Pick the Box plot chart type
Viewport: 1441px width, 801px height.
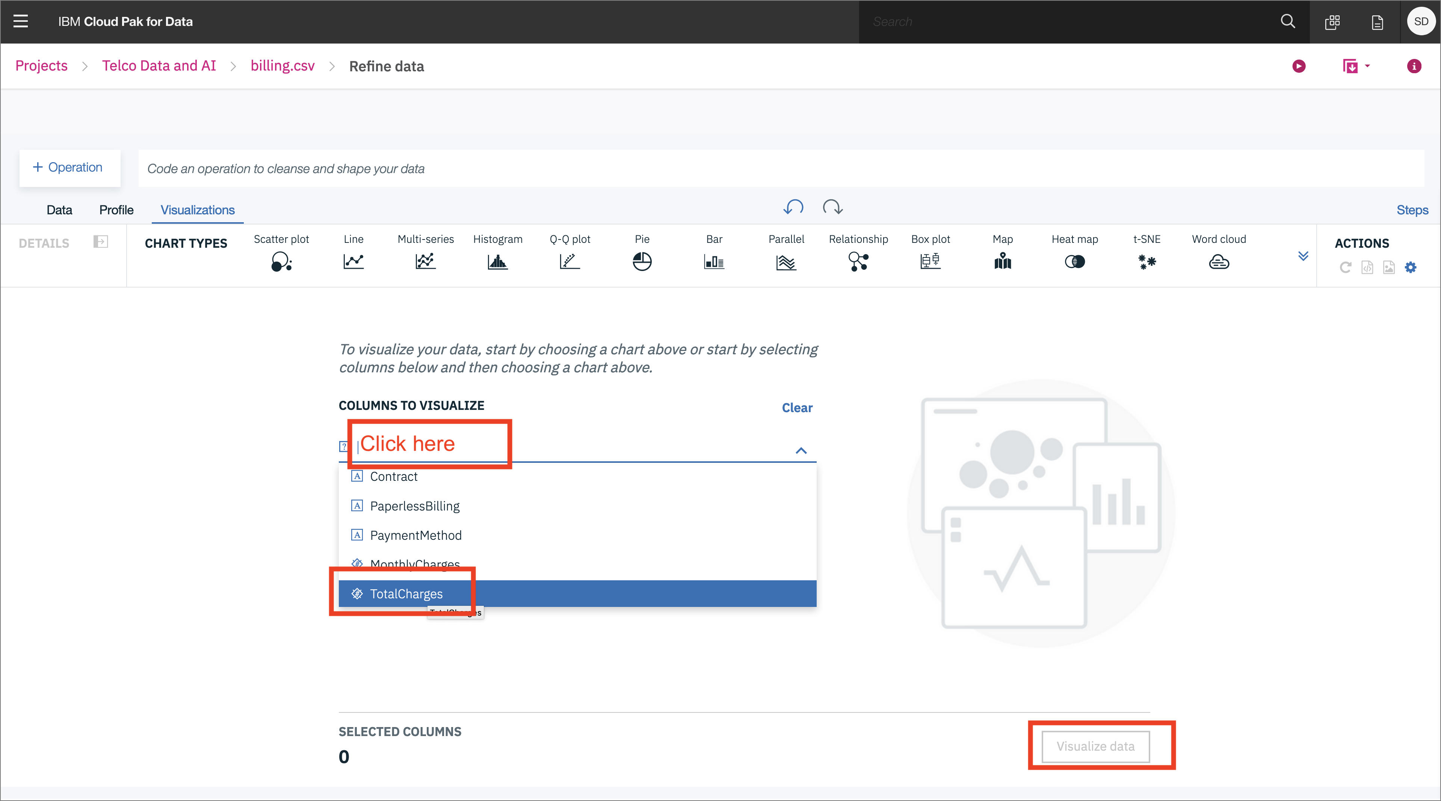[x=930, y=261]
